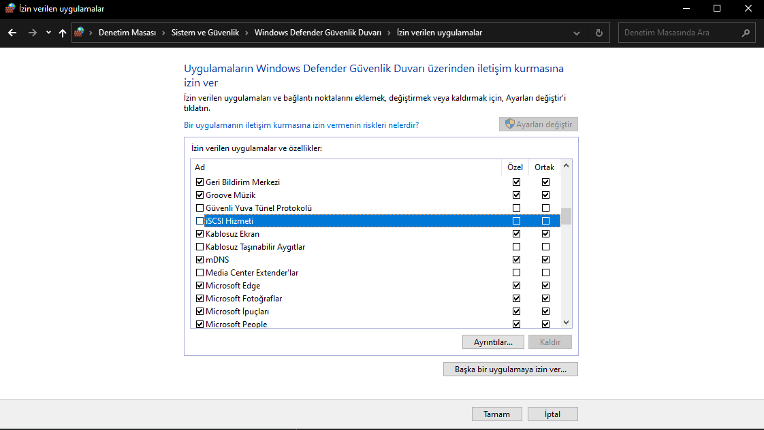
Task: Open the risks of allowing an app link
Action: point(301,125)
